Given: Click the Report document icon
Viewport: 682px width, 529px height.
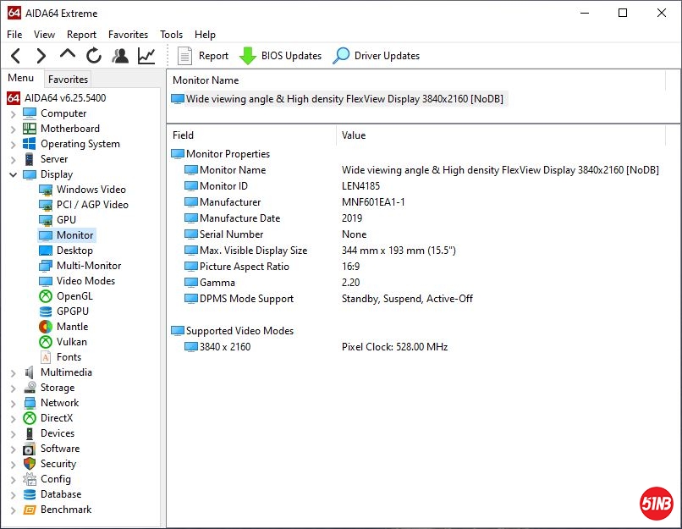Looking at the screenshot, I should point(184,56).
